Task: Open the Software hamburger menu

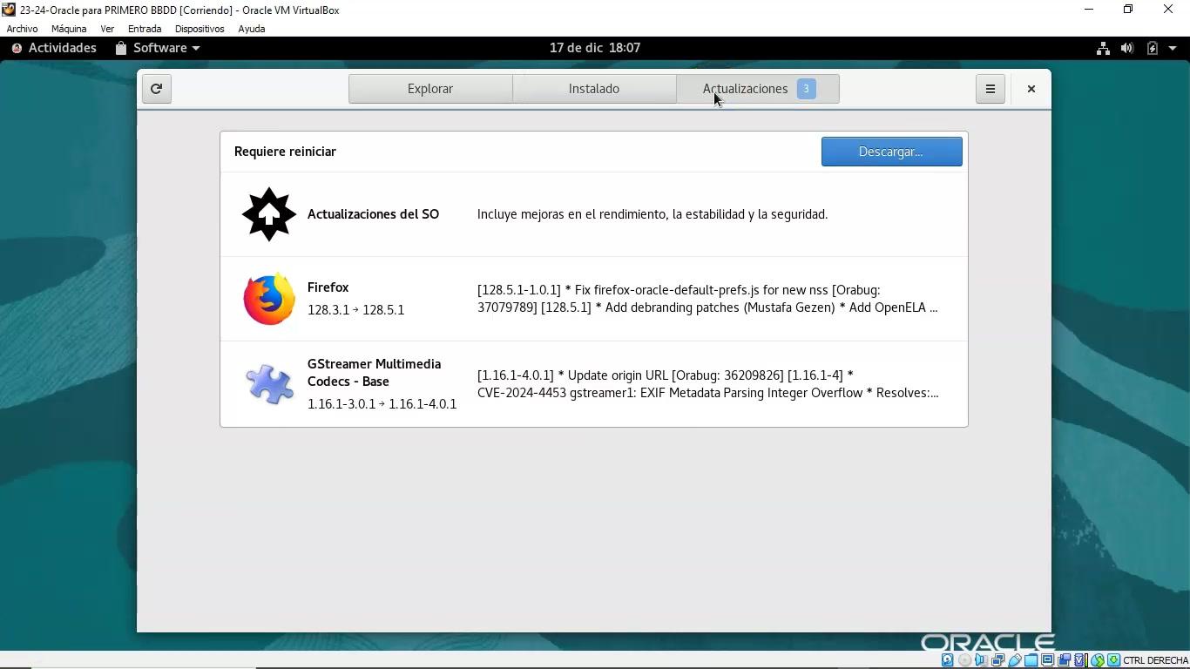Action: coord(991,89)
